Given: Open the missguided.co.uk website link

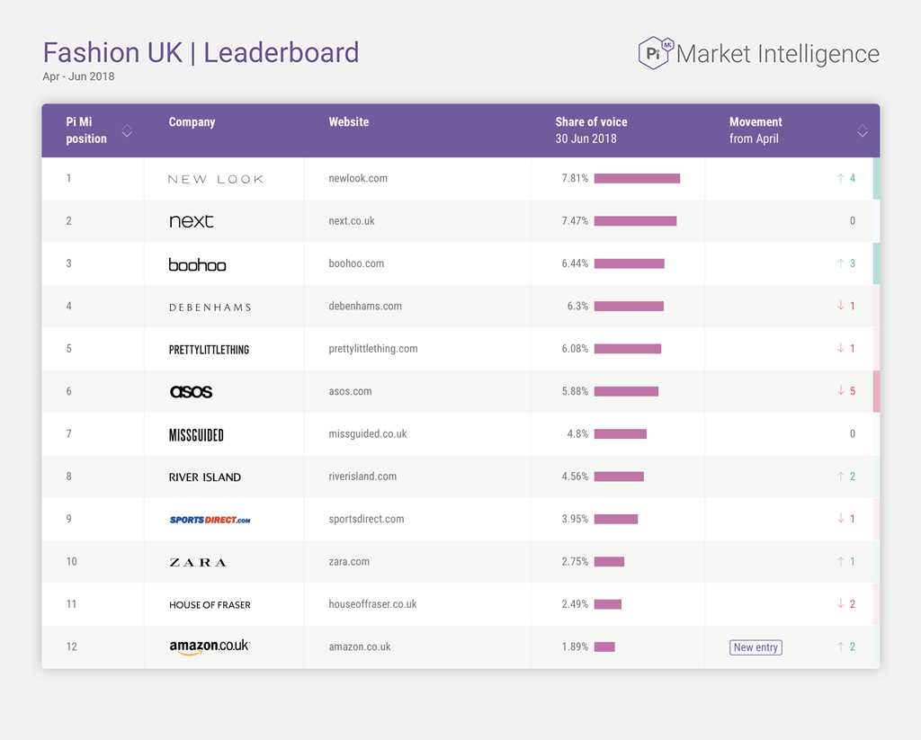Looking at the screenshot, I should 368,434.
